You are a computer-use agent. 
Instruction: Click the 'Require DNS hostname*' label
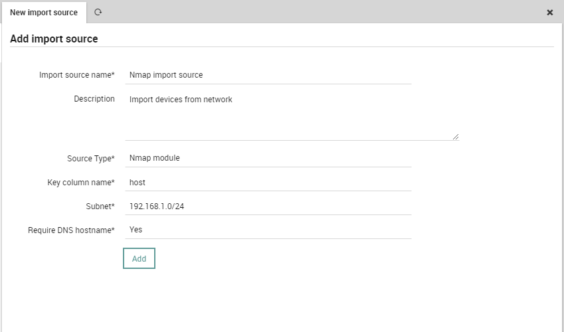click(x=71, y=230)
